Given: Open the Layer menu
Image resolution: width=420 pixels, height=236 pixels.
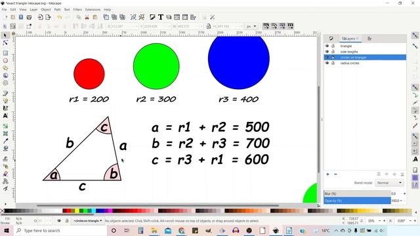Looking at the screenshot, I should tap(33, 9).
